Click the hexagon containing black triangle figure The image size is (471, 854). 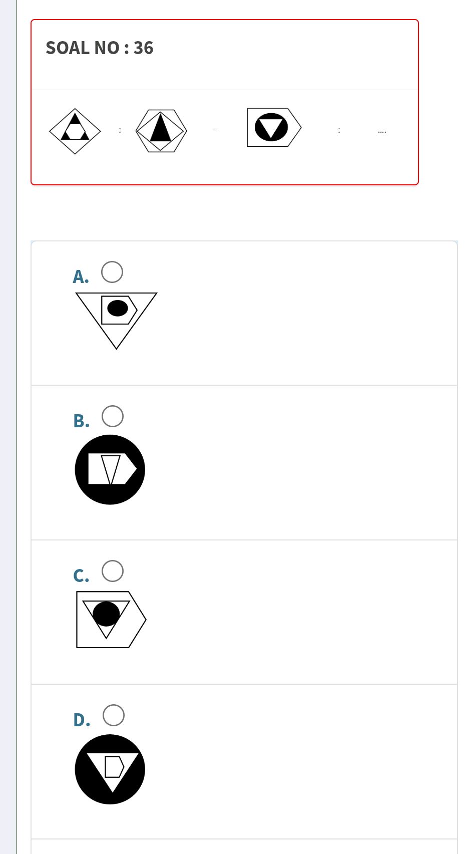(x=160, y=129)
